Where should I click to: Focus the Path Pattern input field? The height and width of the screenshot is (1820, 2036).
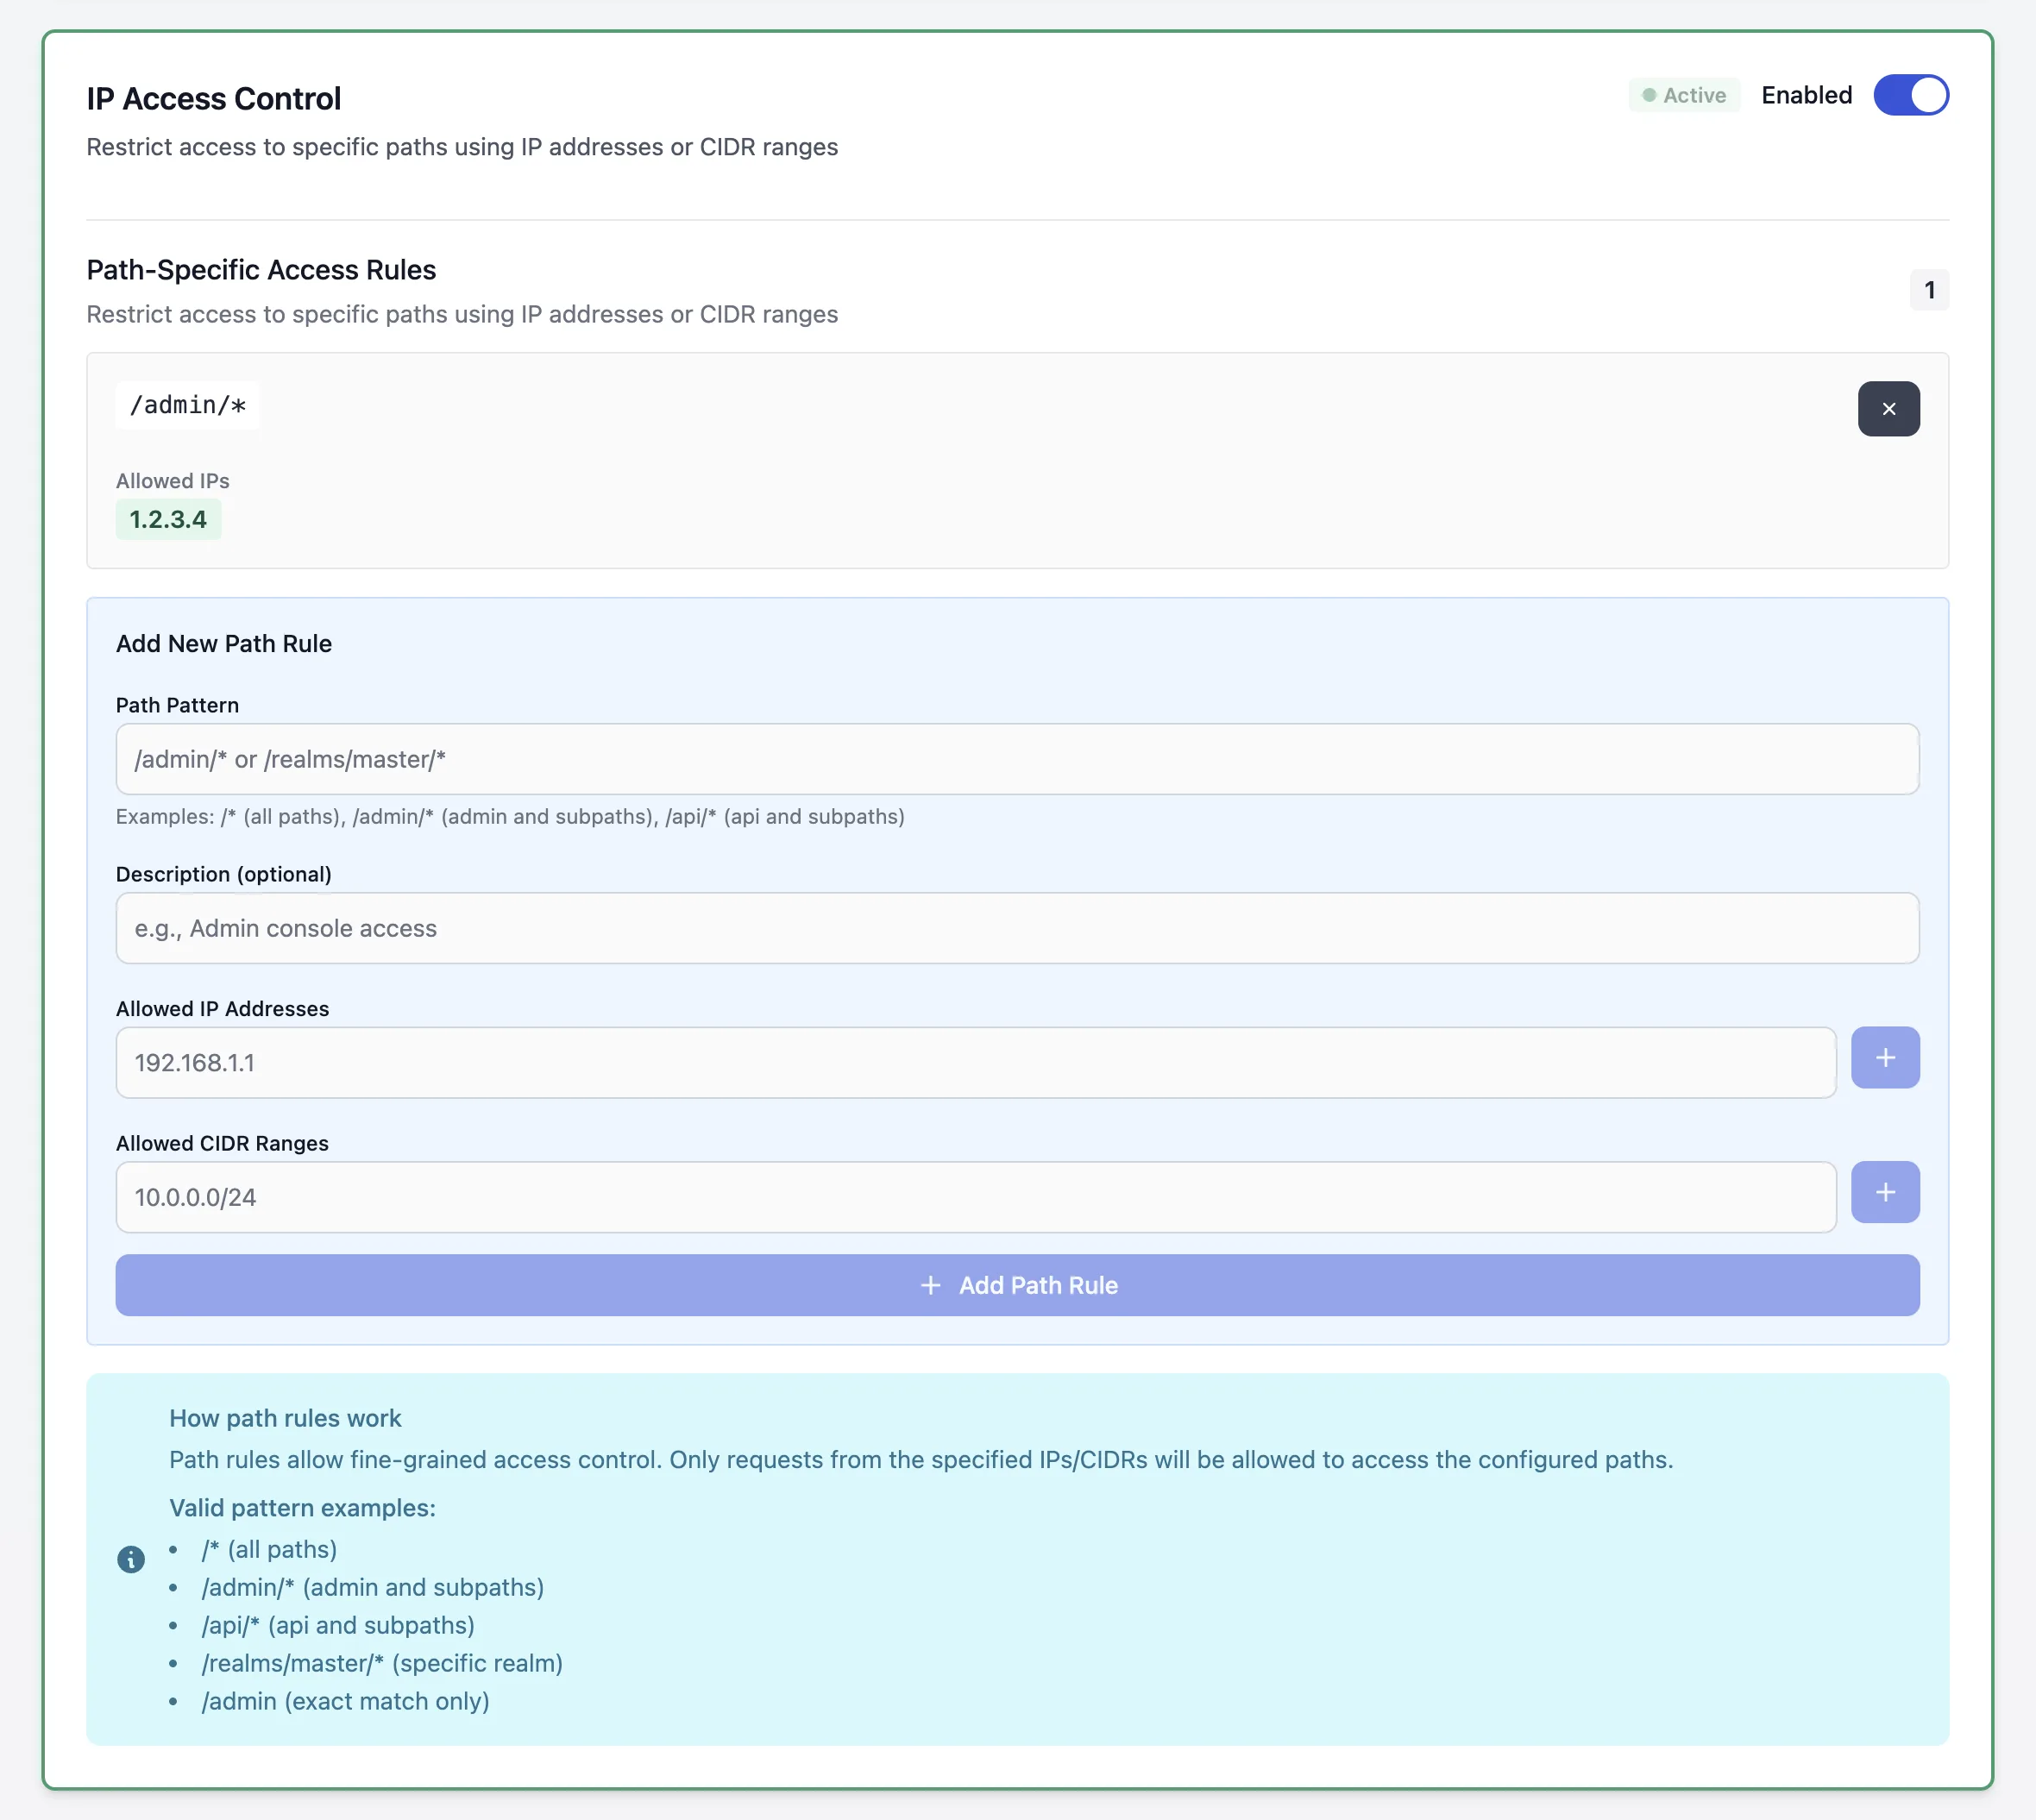pos(1016,759)
